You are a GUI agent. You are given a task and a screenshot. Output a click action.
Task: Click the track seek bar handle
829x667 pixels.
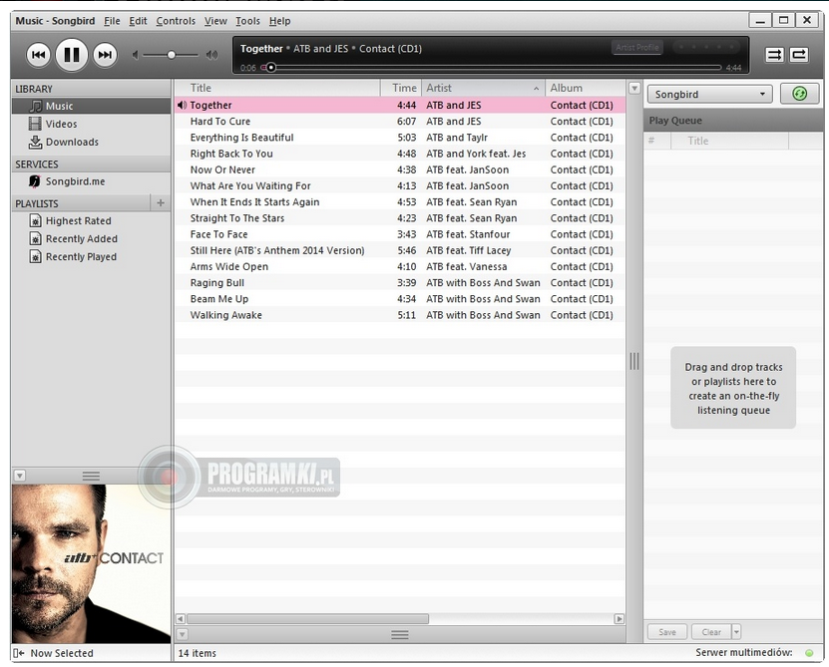[270, 67]
